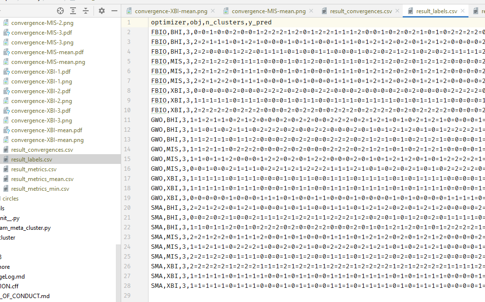The image size is (485, 302).
Task: Click file icon of result_convergences.csv in tree
Action: pyautogui.click(x=6, y=150)
